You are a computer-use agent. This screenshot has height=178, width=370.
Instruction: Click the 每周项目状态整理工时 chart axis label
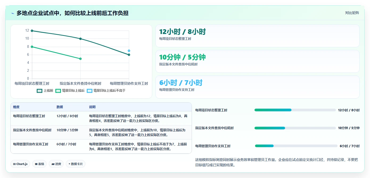(x=32, y=83)
